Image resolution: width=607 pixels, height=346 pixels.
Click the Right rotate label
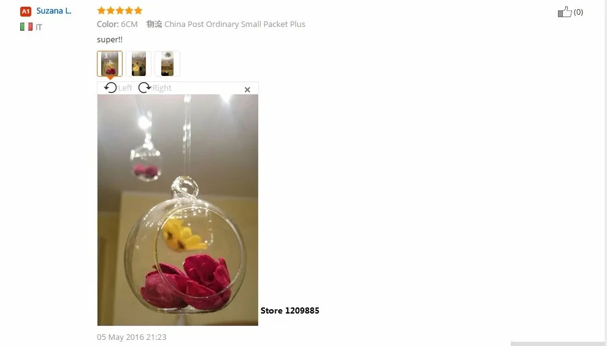coord(162,88)
